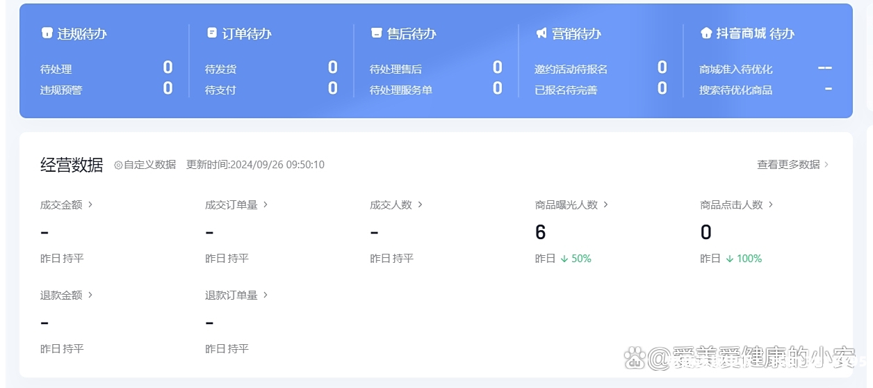
Task: Click the 抖音商城 house icon
Action: pyautogui.click(x=706, y=33)
